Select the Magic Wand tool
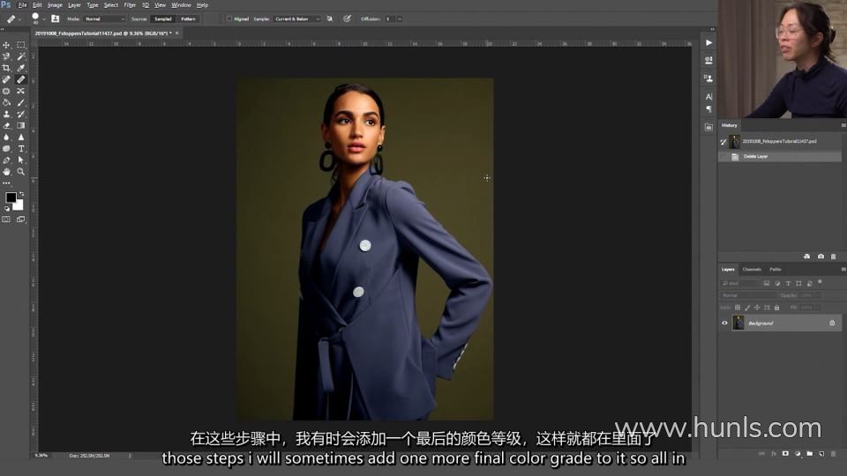 20,56
